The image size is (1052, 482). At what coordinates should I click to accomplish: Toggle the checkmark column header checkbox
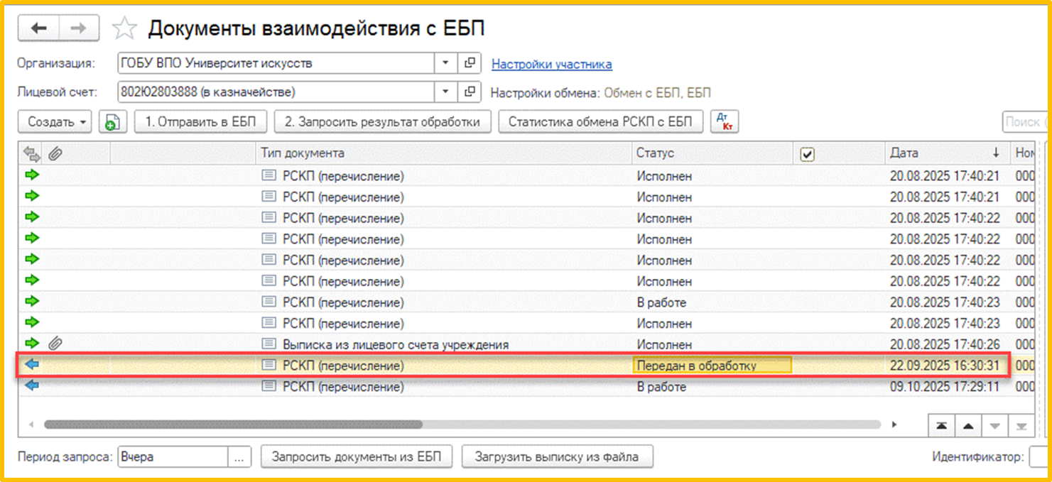point(807,154)
